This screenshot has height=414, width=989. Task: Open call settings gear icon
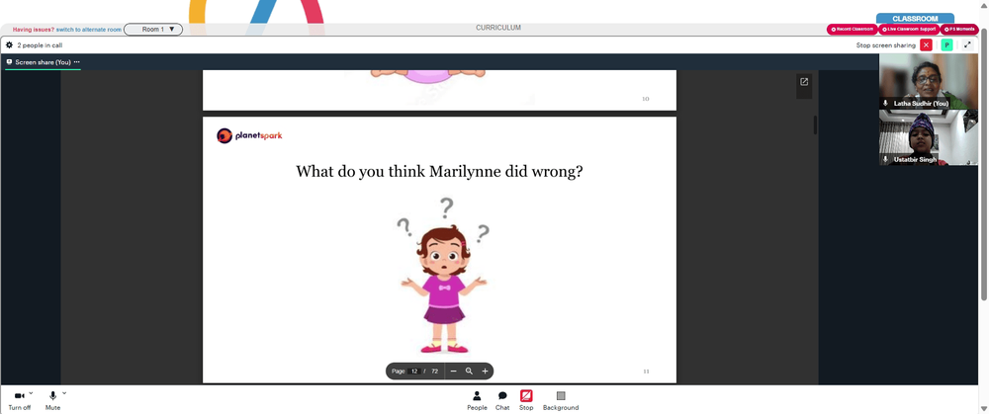[x=10, y=45]
